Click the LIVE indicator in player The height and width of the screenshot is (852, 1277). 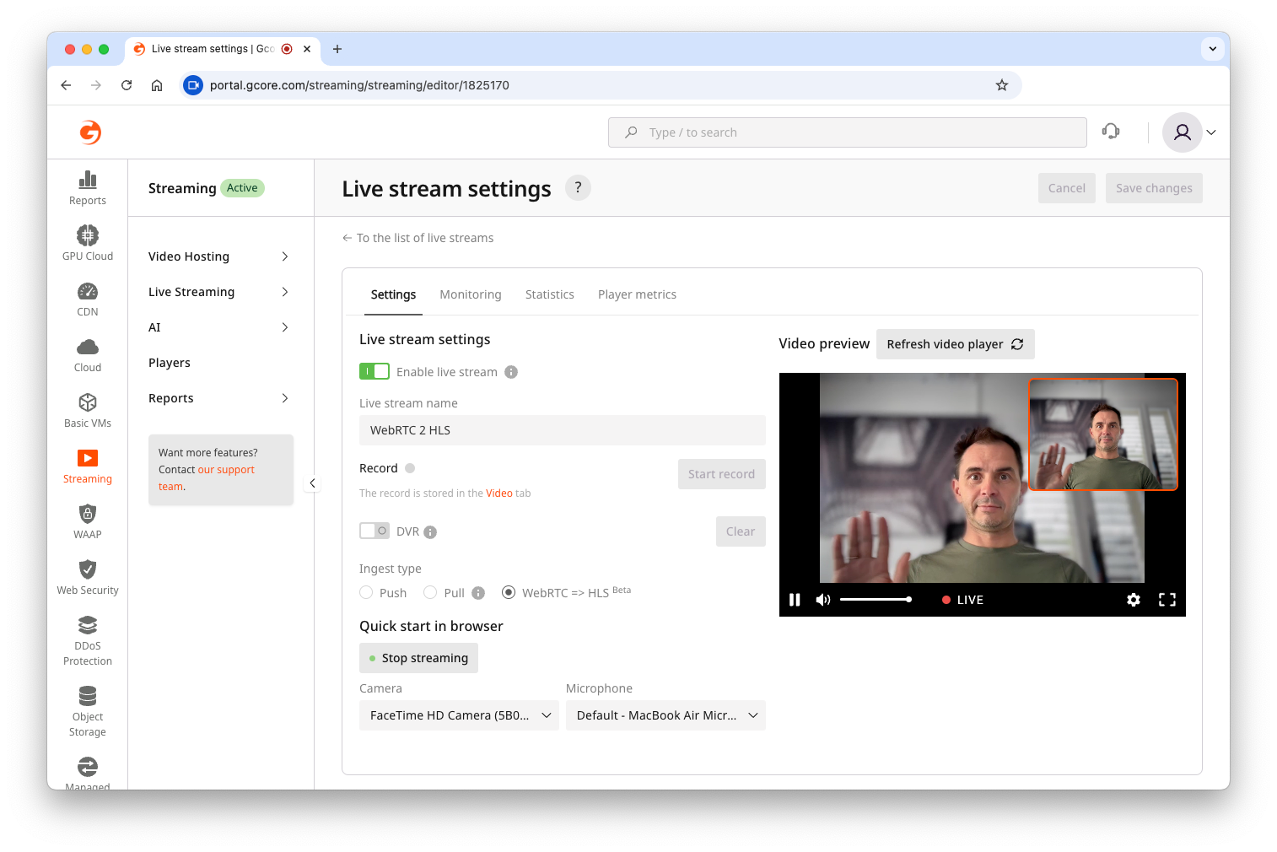click(x=962, y=600)
